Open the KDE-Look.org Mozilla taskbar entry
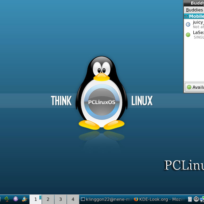The height and width of the screenshot is (204, 204). [160, 199]
